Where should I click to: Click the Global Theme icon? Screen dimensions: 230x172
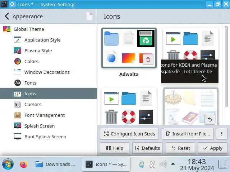[x=7, y=29]
